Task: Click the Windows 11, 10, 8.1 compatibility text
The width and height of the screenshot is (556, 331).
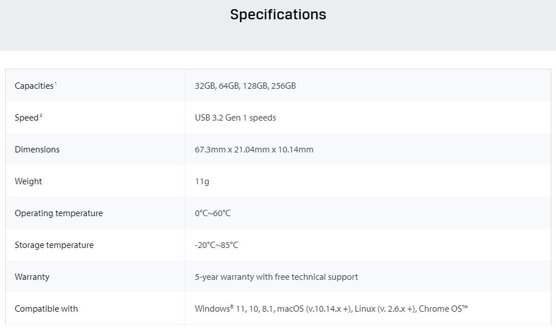Action: click(x=234, y=309)
